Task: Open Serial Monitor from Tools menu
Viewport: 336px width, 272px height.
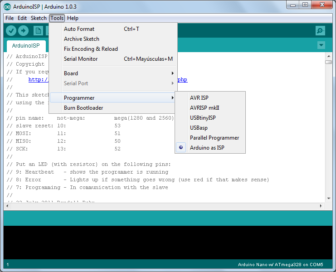Action: pos(113,59)
